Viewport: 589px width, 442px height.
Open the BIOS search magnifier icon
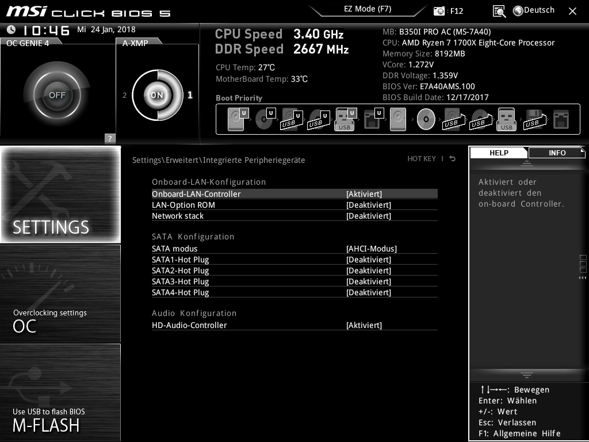pyautogui.click(x=499, y=11)
